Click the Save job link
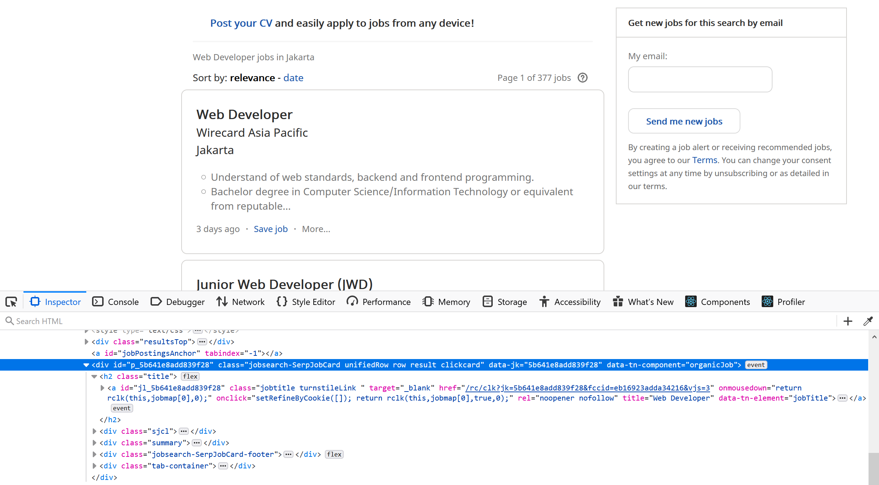 [x=270, y=229]
